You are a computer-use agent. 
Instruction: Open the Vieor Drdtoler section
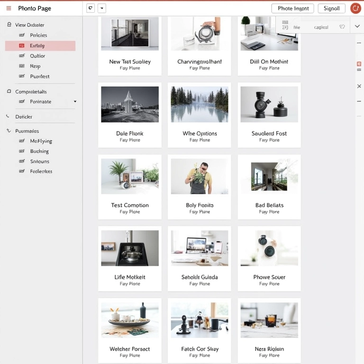point(29,25)
